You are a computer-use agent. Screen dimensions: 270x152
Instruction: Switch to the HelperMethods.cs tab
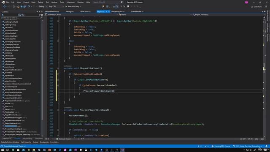[52, 11]
